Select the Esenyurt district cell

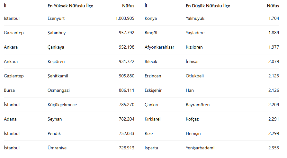56,18
